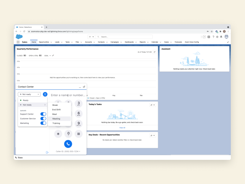Click the View All tasks link

122,128
